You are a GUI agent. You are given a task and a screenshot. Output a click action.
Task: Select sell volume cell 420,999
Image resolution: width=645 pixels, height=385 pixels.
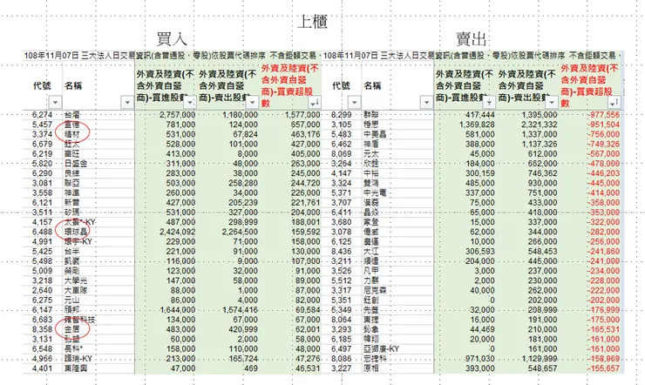coord(242,329)
